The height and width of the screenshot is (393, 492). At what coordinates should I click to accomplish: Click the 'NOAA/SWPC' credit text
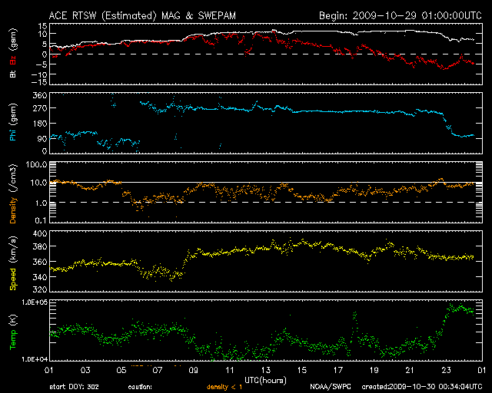click(x=331, y=387)
